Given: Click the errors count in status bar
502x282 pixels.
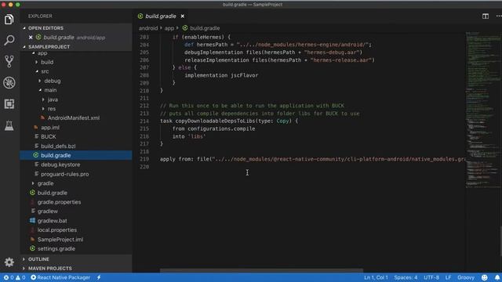Looking at the screenshot, I should click(9, 277).
